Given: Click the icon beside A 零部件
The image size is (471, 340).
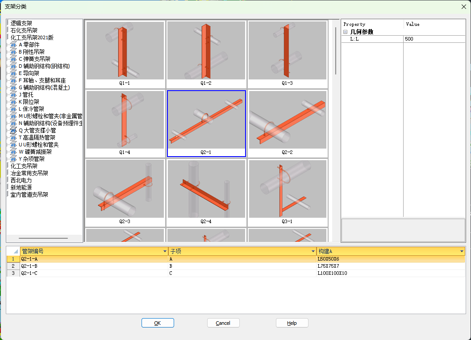Looking at the screenshot, I should (x=13, y=45).
